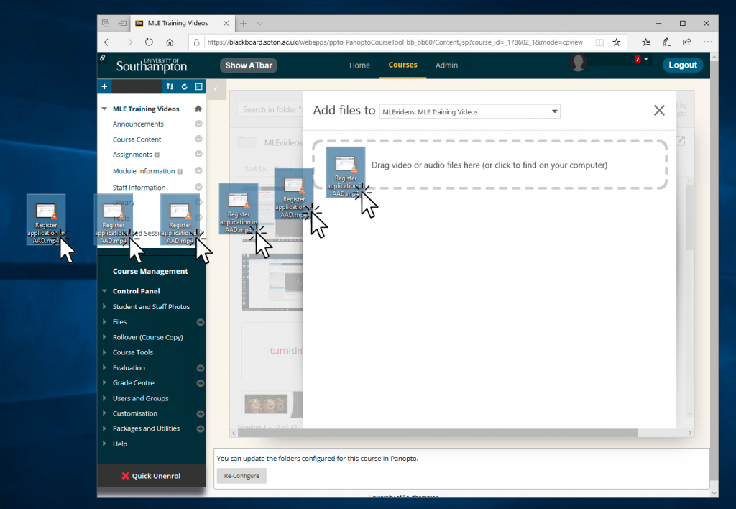736x509 pixels.
Task: Expand Student and Staff Photos
Action: [104, 306]
